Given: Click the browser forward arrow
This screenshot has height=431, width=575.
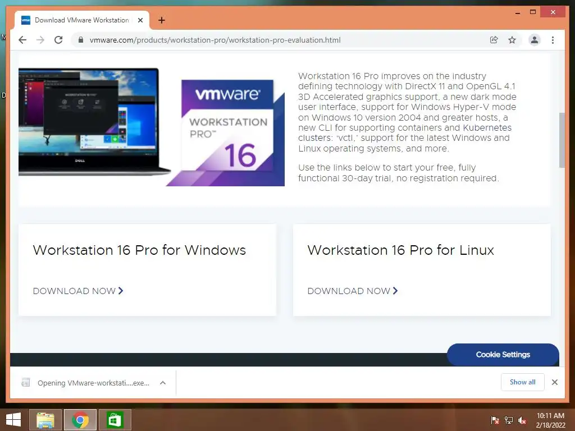Looking at the screenshot, I should 40,40.
